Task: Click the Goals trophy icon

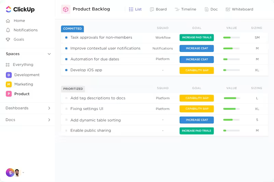Action: click(x=8, y=39)
